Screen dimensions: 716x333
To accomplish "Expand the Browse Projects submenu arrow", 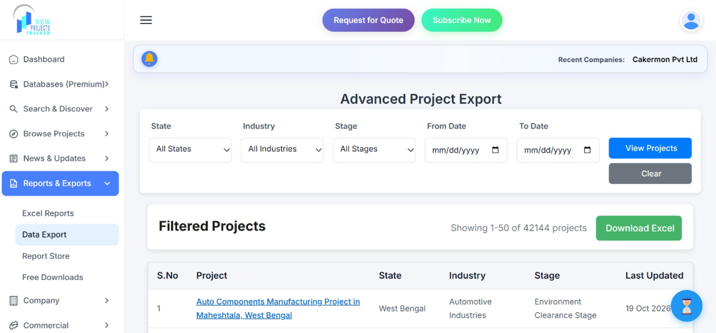I will click(x=107, y=134).
